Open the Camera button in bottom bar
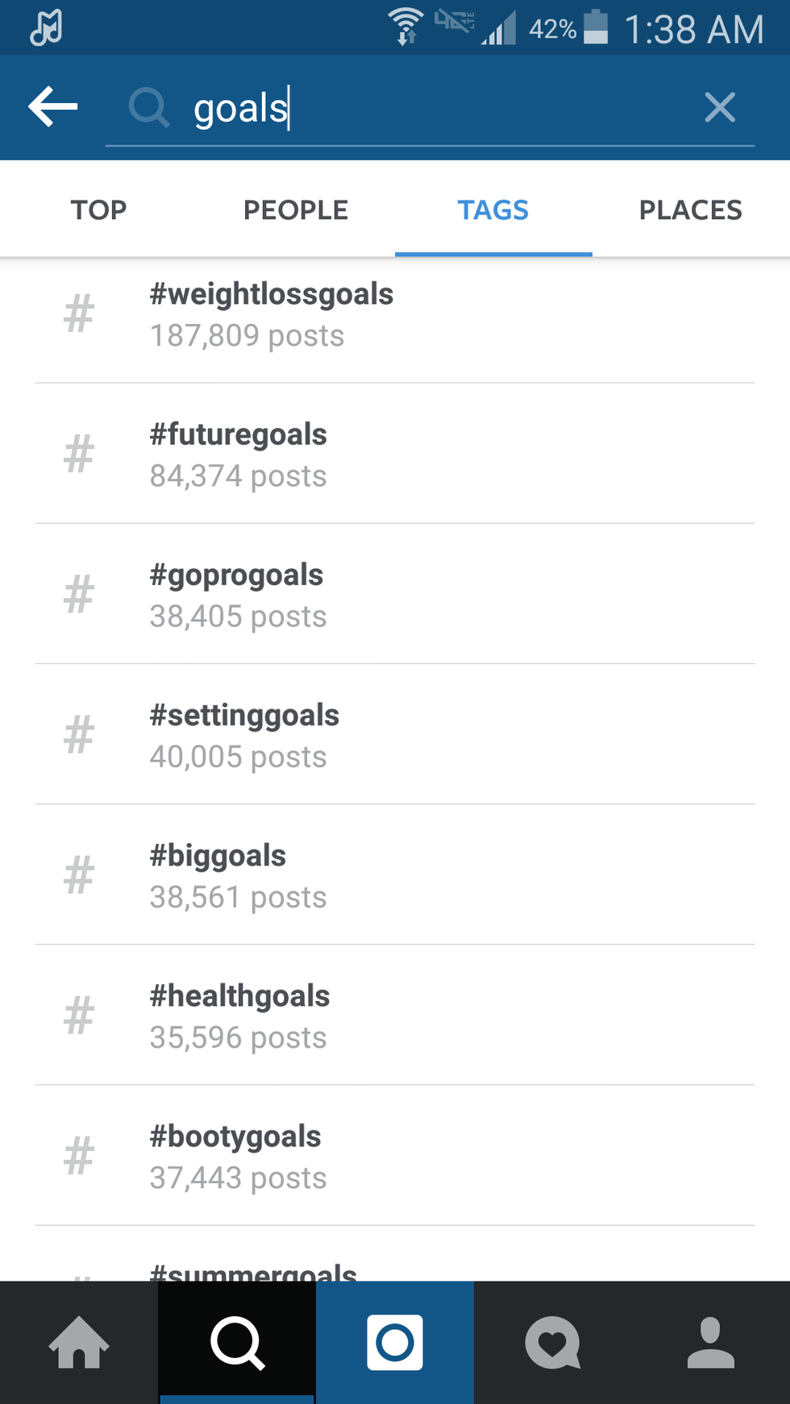 point(395,1342)
